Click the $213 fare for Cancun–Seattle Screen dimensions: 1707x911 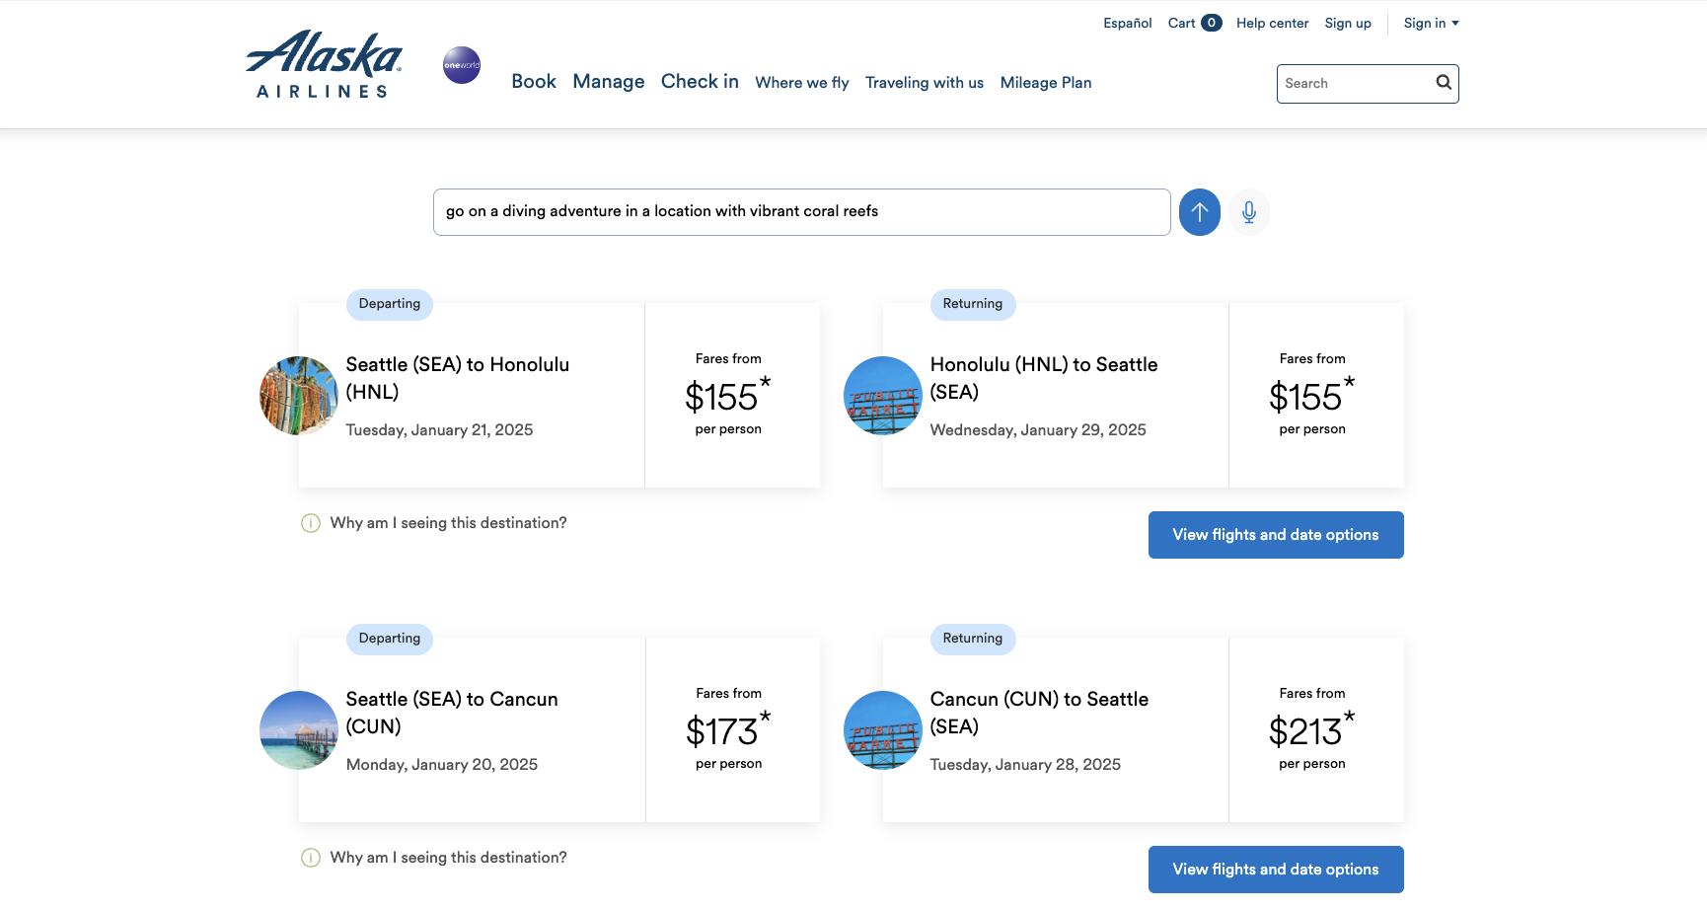[1312, 730]
